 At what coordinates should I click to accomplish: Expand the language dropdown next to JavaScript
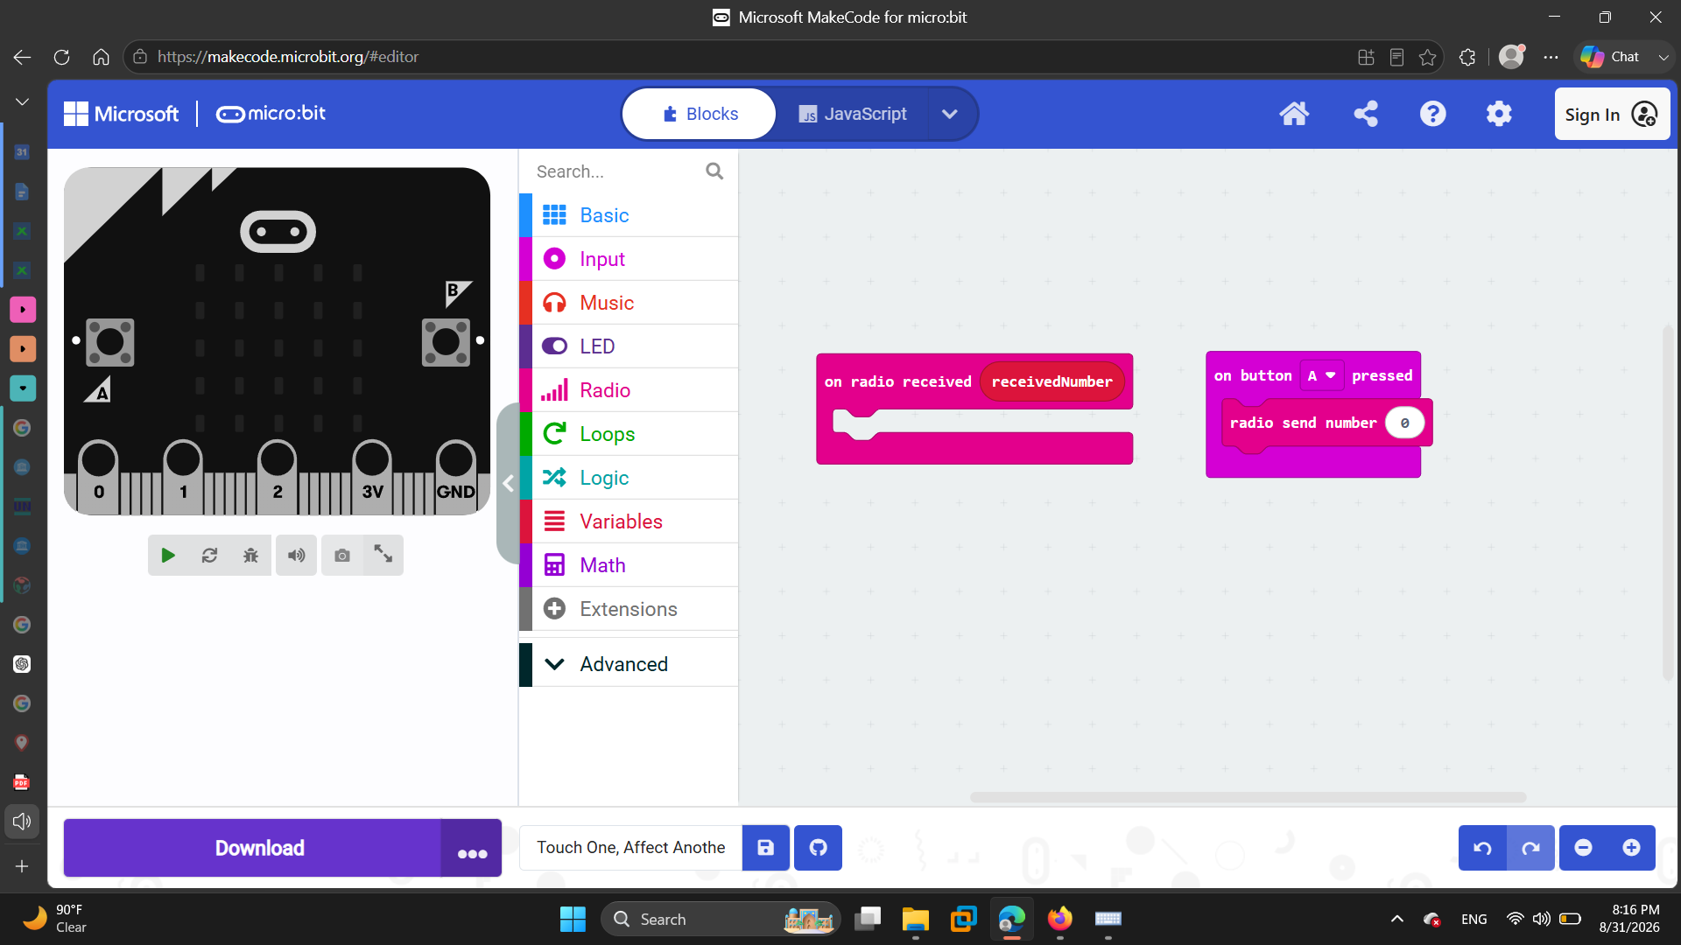click(950, 114)
